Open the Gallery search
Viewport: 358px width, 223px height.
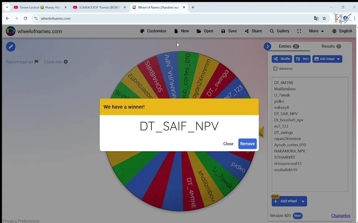click(279, 31)
